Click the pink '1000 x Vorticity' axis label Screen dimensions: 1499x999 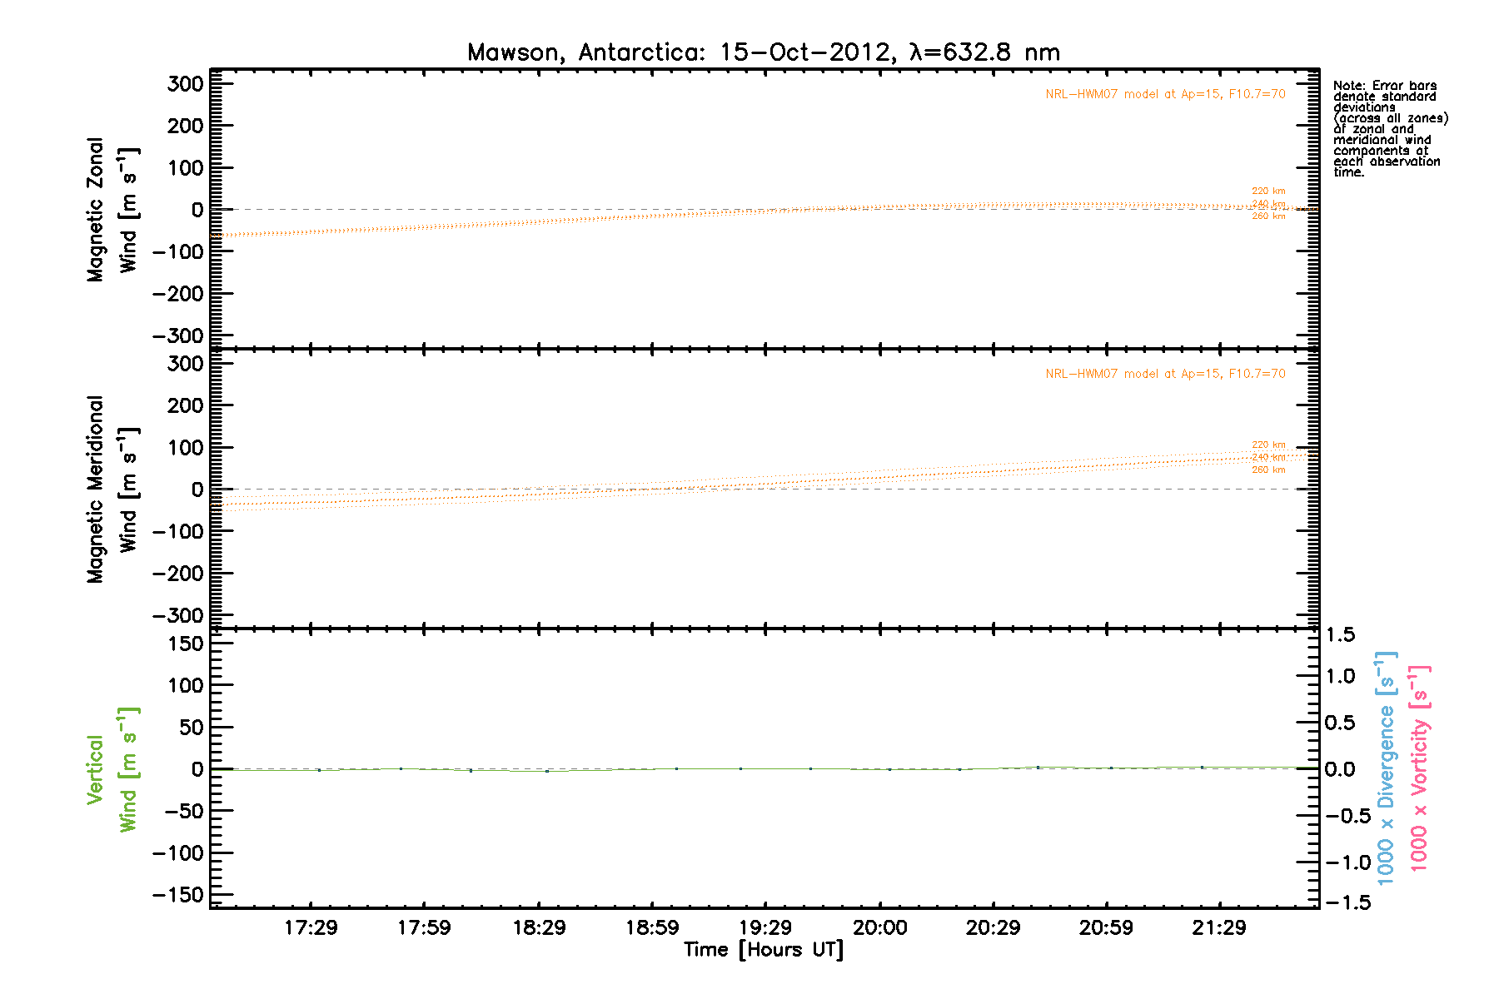1419,768
